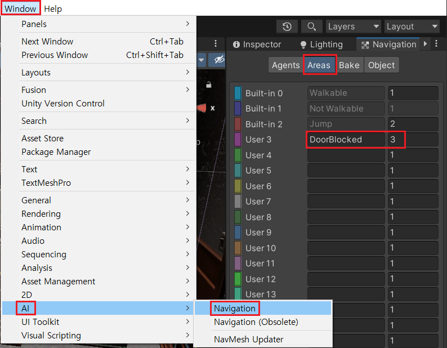Switch to the Inspector tab
447x348 pixels.
pyautogui.click(x=257, y=44)
